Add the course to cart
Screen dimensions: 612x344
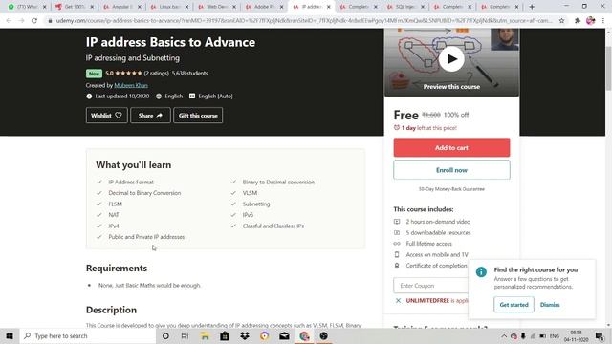(451, 147)
